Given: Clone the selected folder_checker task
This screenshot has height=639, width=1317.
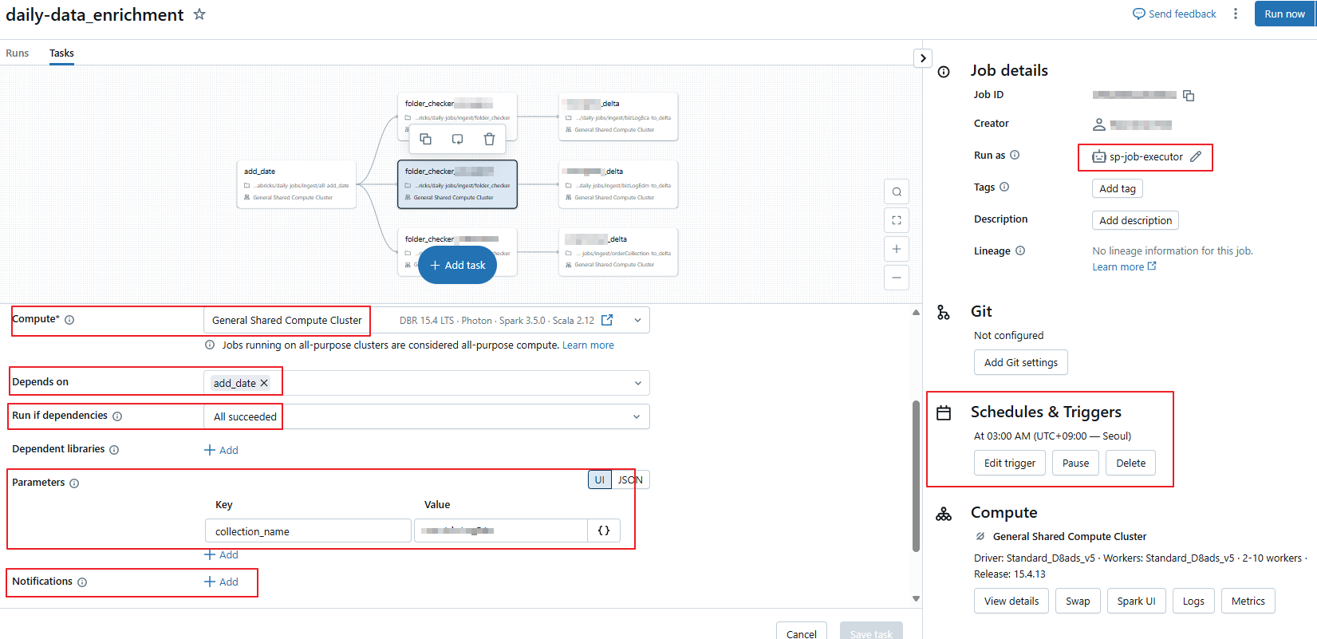Looking at the screenshot, I should (x=426, y=139).
